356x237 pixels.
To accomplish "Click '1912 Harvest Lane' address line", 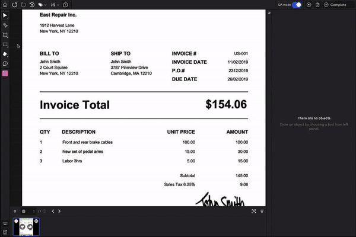I will (57, 25).
